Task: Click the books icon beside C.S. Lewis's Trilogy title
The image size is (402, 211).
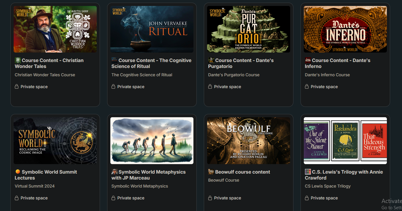Action: (x=308, y=172)
